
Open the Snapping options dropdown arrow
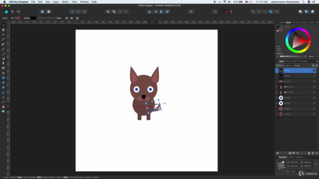pos(231,12)
